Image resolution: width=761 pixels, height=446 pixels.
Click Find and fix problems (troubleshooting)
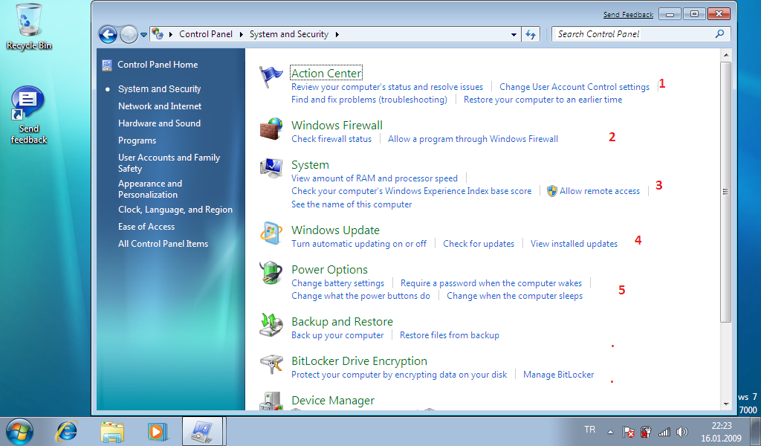tap(369, 100)
